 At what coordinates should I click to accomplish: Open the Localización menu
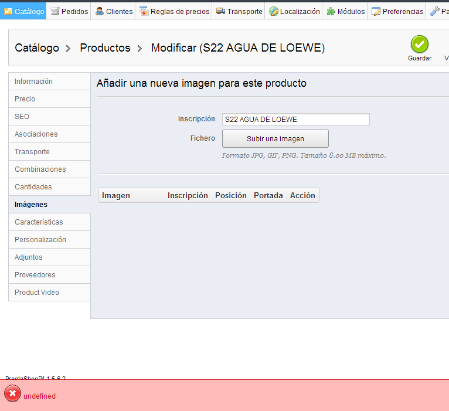point(294,11)
